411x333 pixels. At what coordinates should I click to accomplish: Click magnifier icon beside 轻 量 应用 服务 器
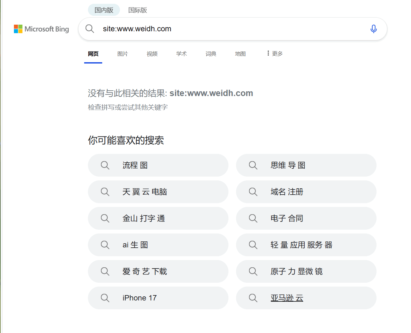253,245
